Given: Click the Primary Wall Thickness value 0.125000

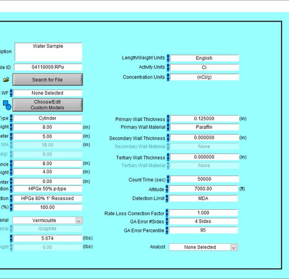Looking at the screenshot, I should point(205,118).
